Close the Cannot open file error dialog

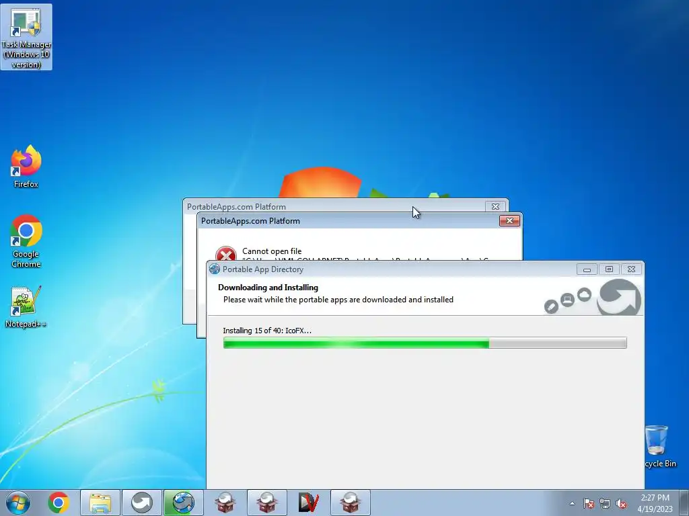[510, 220]
